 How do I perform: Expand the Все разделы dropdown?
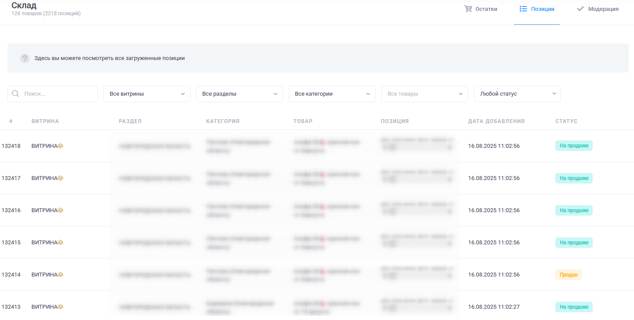(240, 94)
